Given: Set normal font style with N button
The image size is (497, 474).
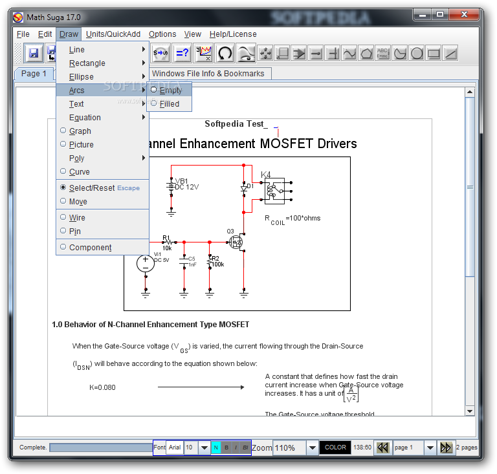Looking at the screenshot, I should coord(216,447).
